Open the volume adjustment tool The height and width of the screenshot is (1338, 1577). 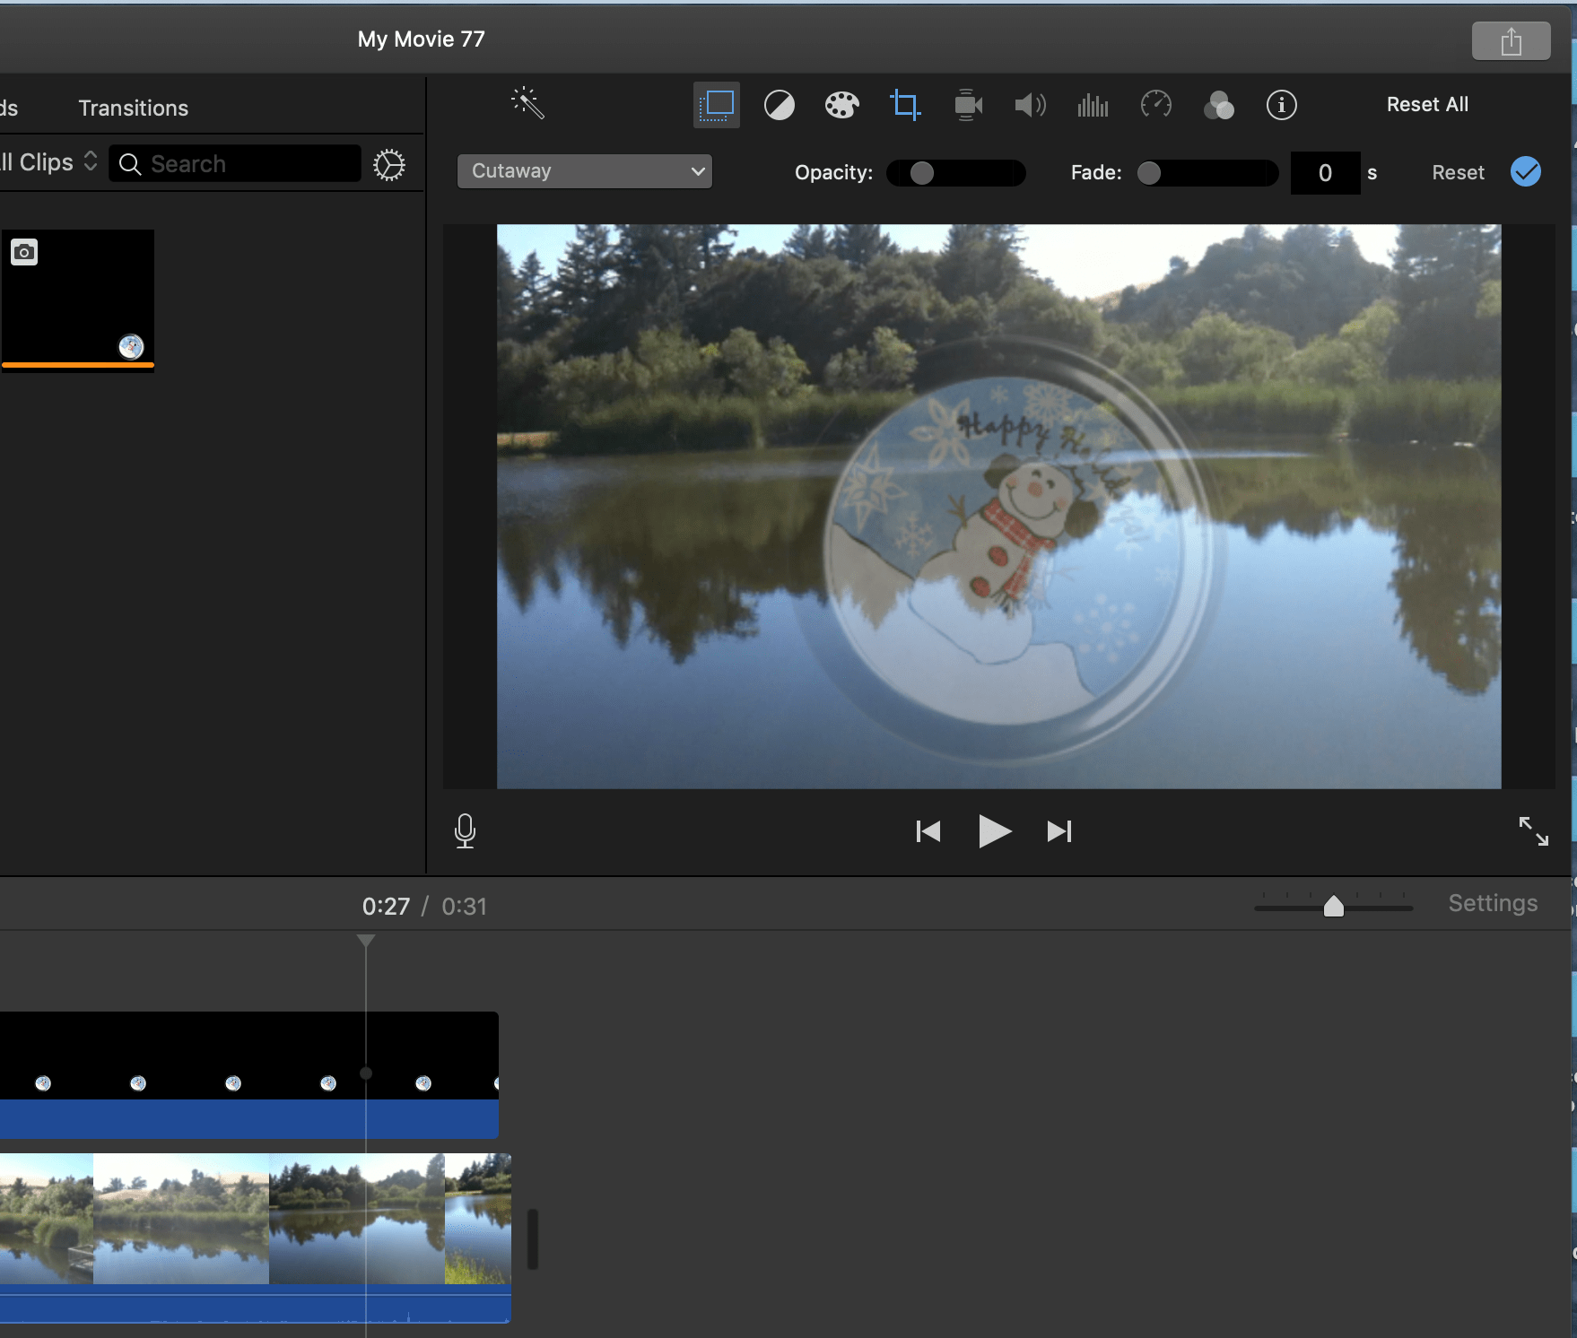pos(1030,105)
